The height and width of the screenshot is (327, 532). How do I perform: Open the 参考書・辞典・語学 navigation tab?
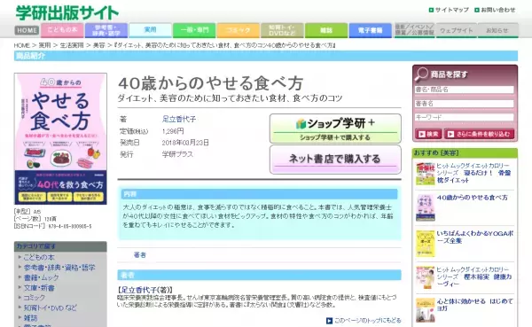[106, 30]
